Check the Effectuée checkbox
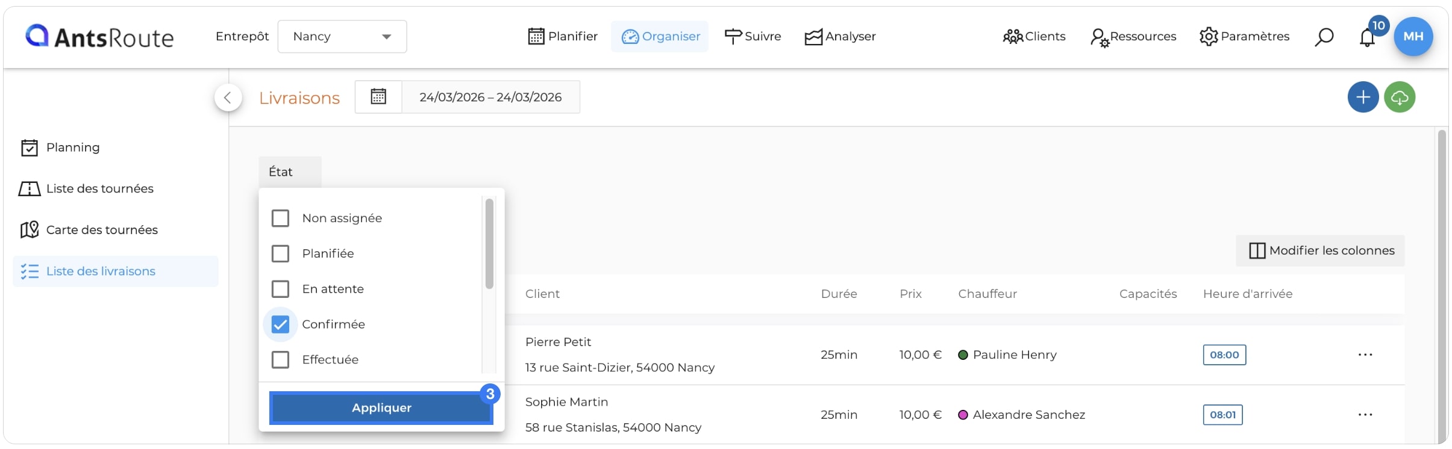The height and width of the screenshot is (449, 1452). (x=280, y=360)
